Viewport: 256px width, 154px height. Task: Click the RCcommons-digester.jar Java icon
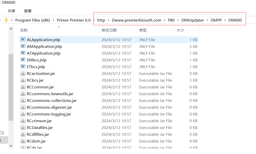pos(23,107)
